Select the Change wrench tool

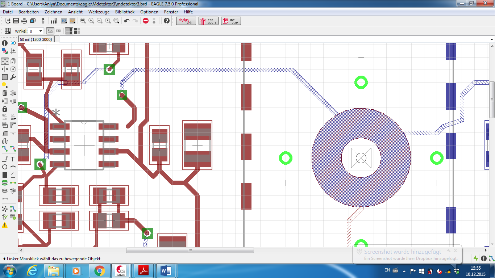(x=13, y=77)
